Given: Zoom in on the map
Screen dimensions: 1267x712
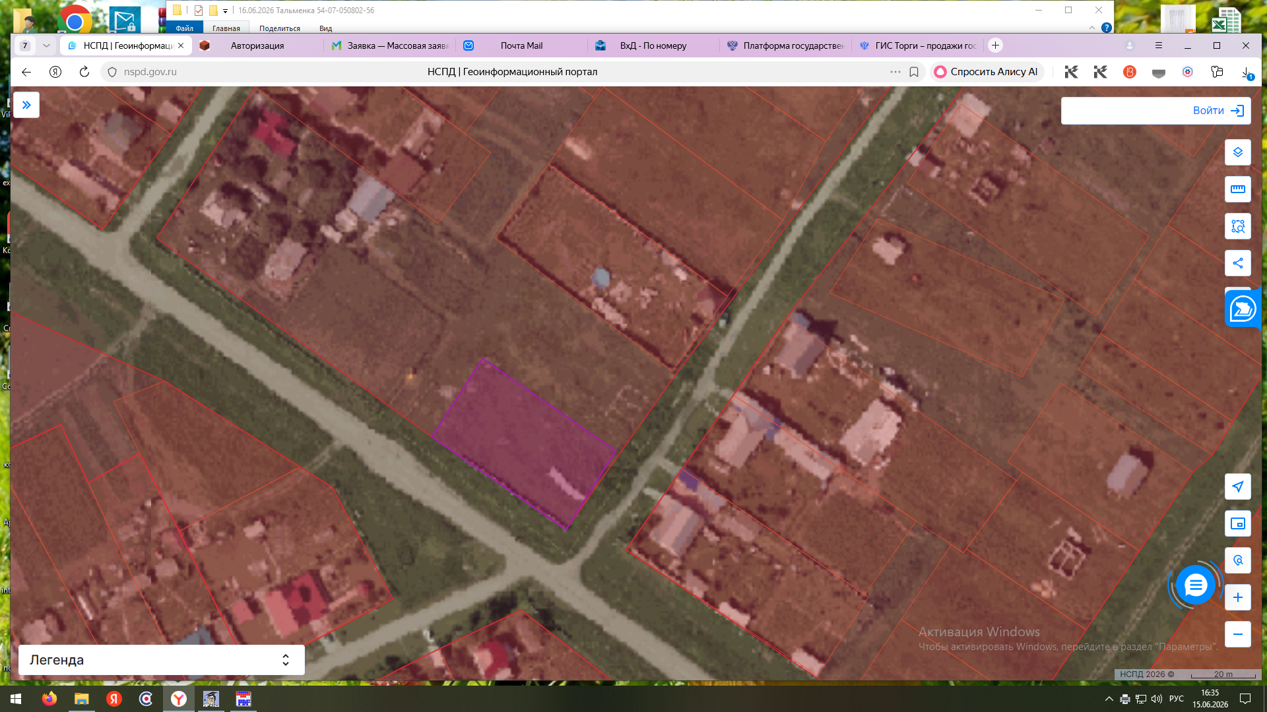Looking at the screenshot, I should pos(1237,597).
